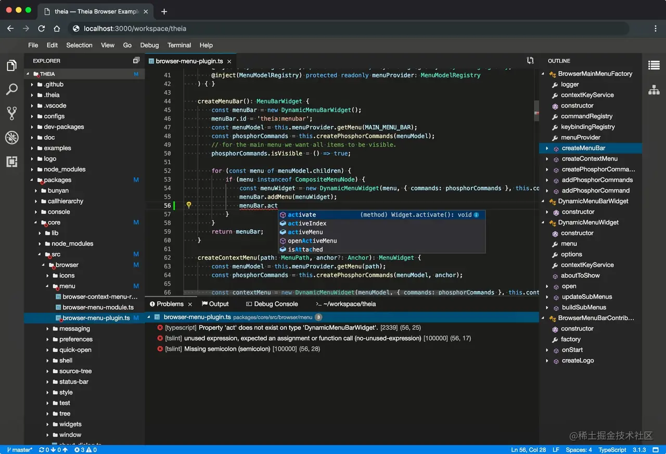This screenshot has width=666, height=454.
Task: Switch to the Debug Console tab
Action: [272, 304]
